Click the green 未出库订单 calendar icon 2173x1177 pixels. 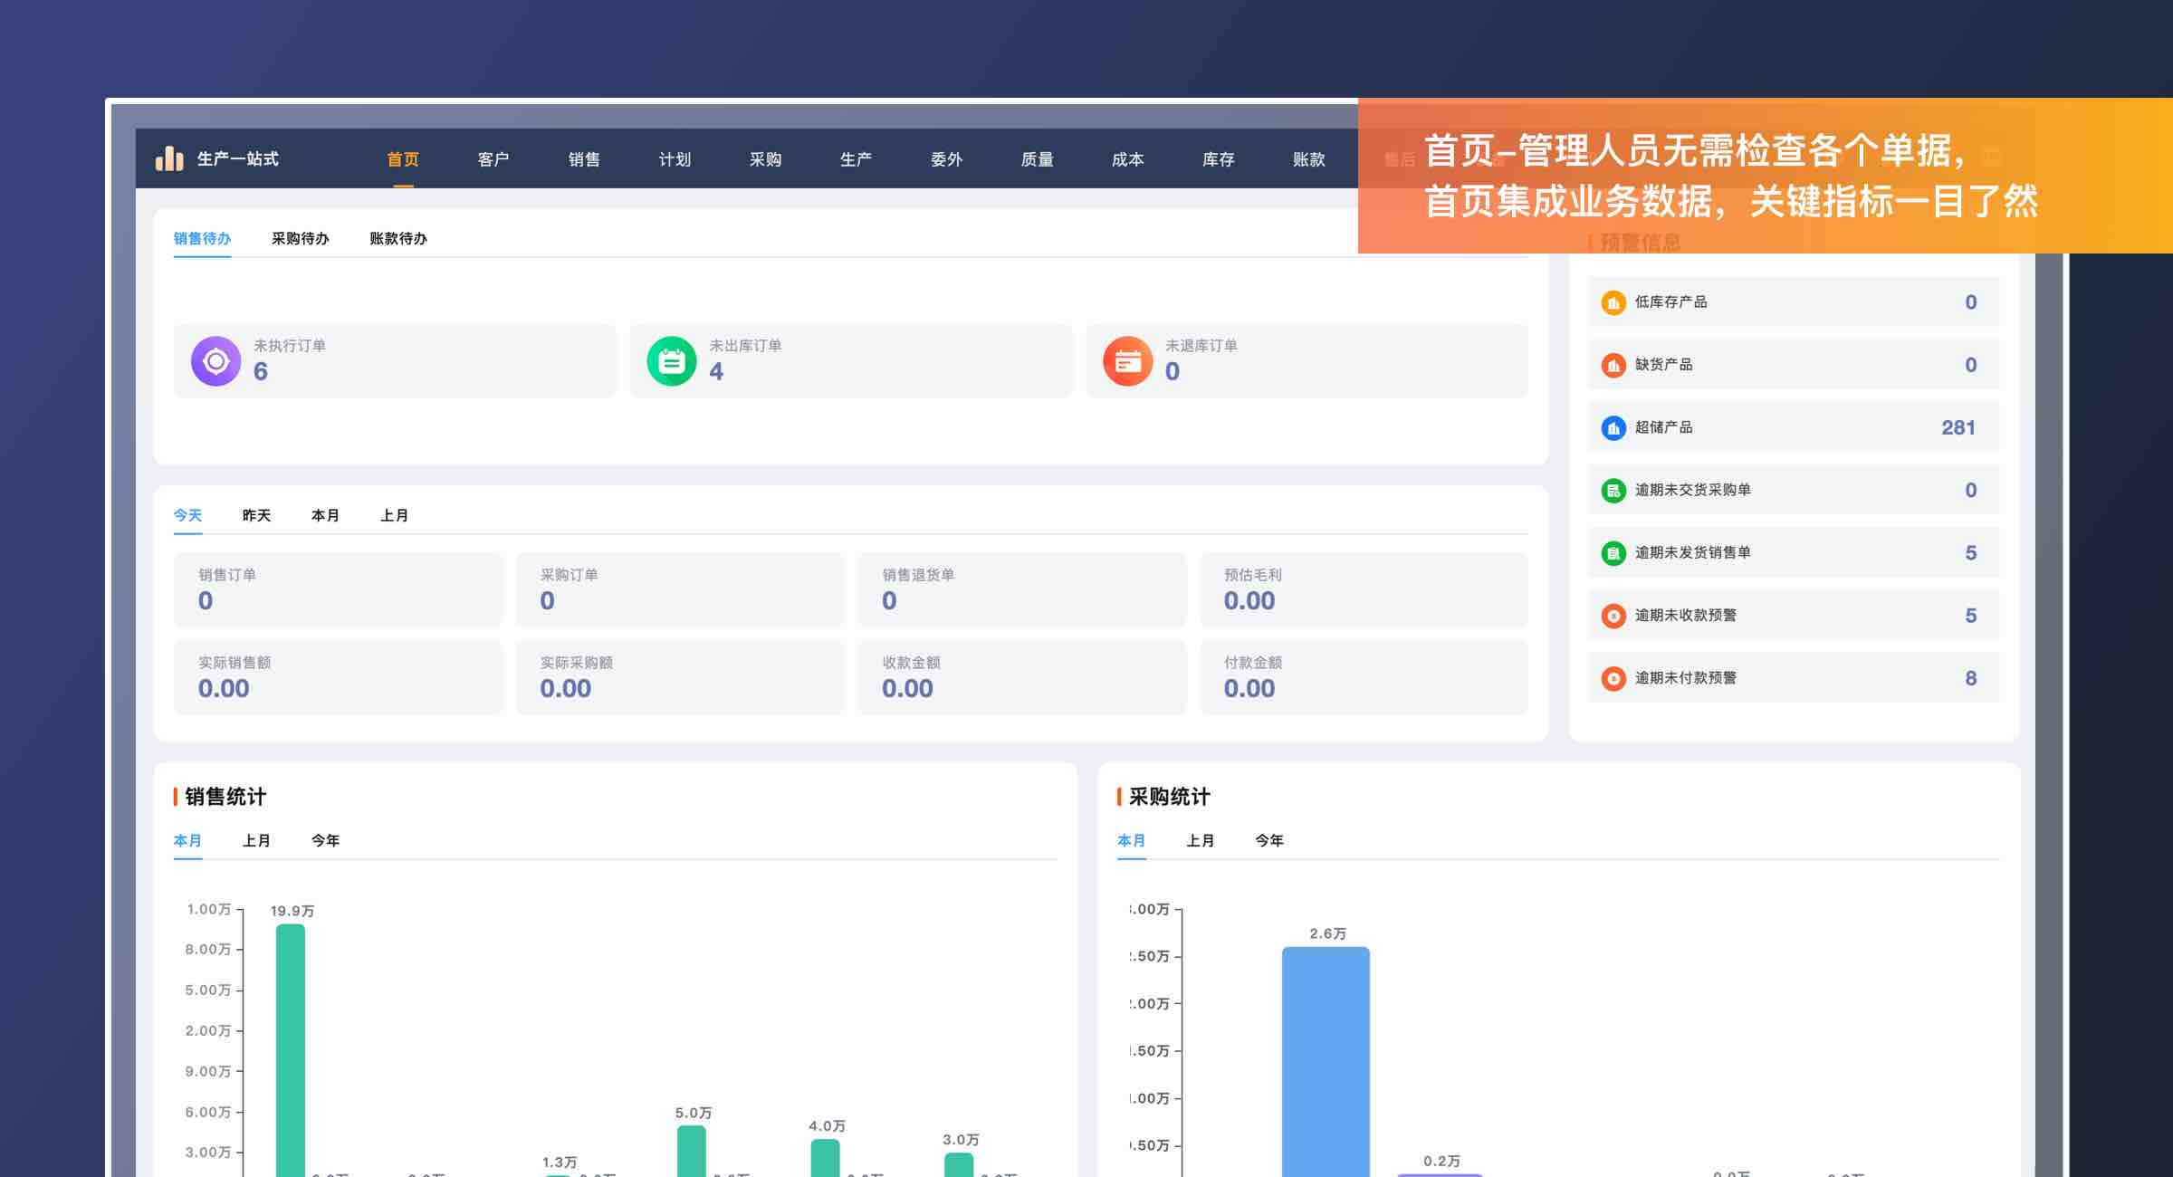[x=672, y=361]
